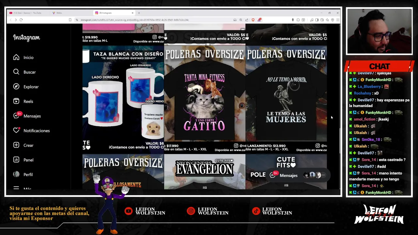
Task: Click the overlay TikTok Leifon Wolfst3in label
Action: pyautogui.click(x=272, y=211)
